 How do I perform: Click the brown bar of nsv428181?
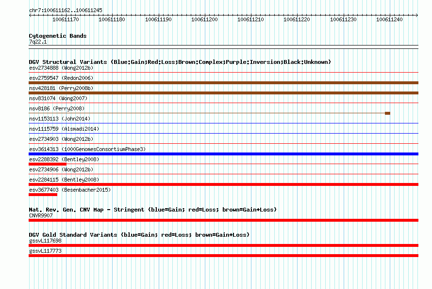click(x=223, y=93)
